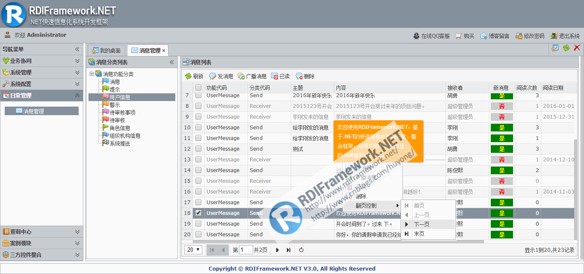
Task: Click the green refresh-tab icon
Action: [566, 48]
